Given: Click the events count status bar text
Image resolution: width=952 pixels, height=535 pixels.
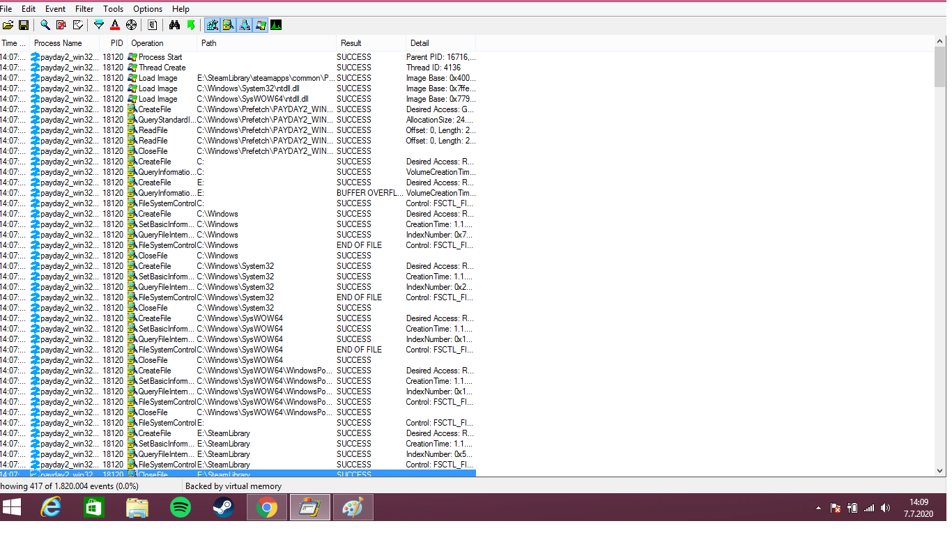Looking at the screenshot, I should 69,486.
